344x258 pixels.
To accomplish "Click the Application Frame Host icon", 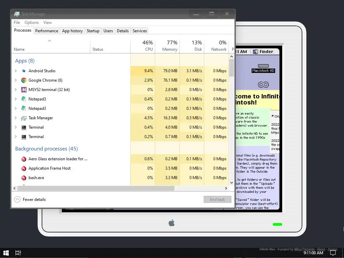I will [x=24, y=169].
